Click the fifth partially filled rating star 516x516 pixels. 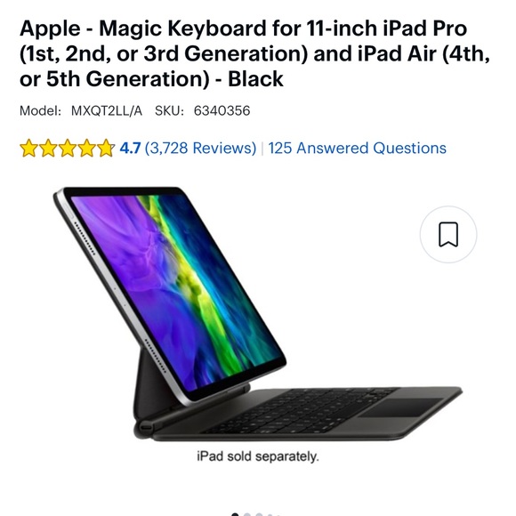pyautogui.click(x=105, y=148)
